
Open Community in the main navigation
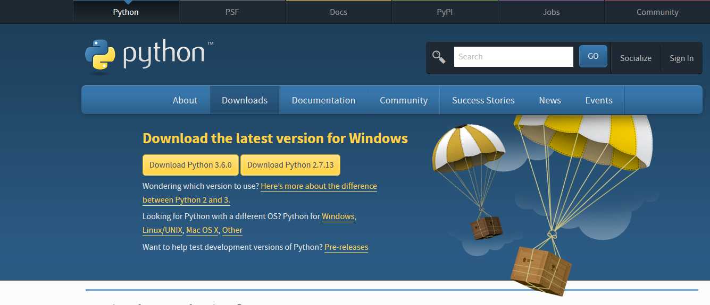tap(404, 100)
